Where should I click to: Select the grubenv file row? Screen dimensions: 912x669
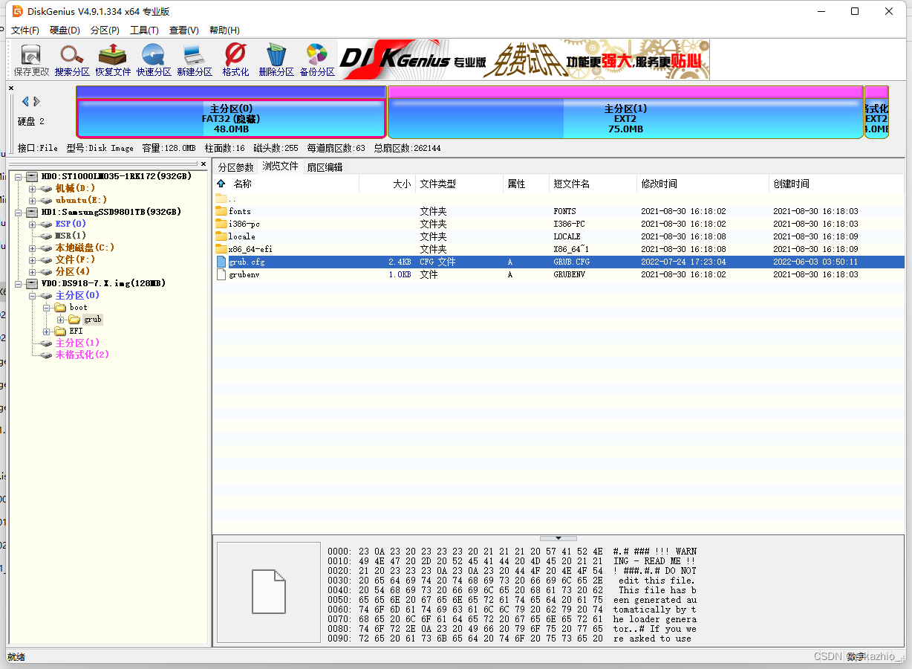558,274
